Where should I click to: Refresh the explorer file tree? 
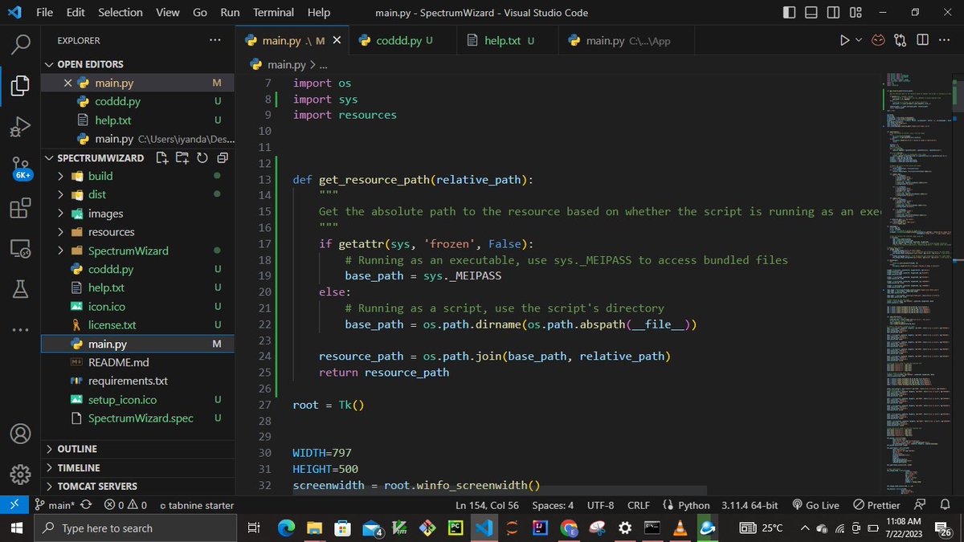click(202, 157)
